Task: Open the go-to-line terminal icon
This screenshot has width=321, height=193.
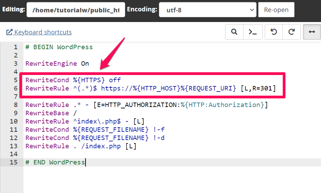Action: tap(253, 32)
